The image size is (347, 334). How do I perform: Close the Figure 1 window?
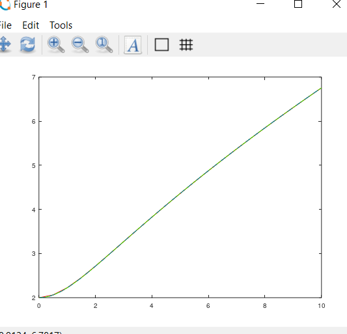pos(337,4)
